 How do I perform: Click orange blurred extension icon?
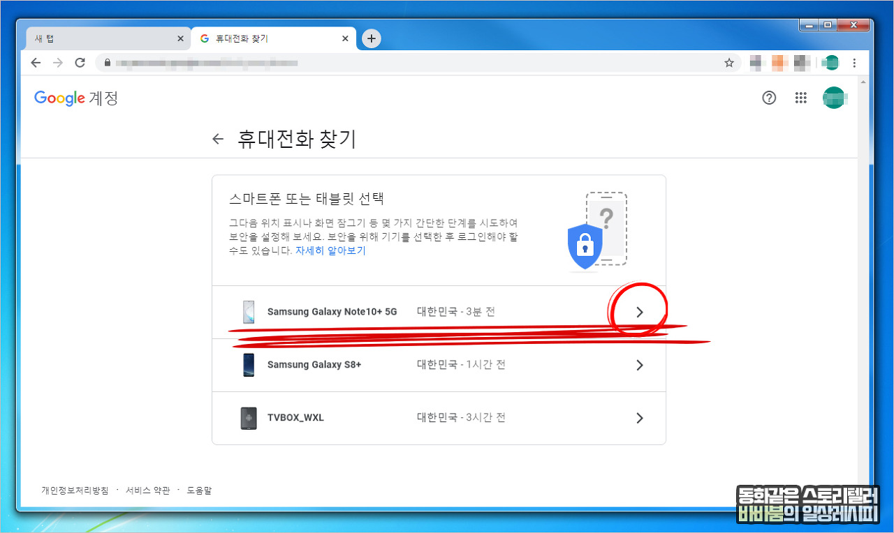coord(779,63)
